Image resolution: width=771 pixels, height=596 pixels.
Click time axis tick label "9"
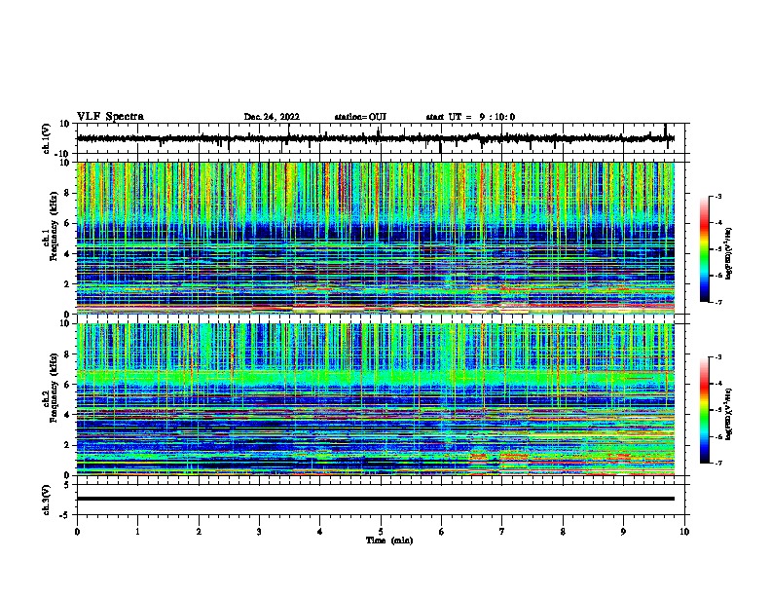tap(623, 532)
